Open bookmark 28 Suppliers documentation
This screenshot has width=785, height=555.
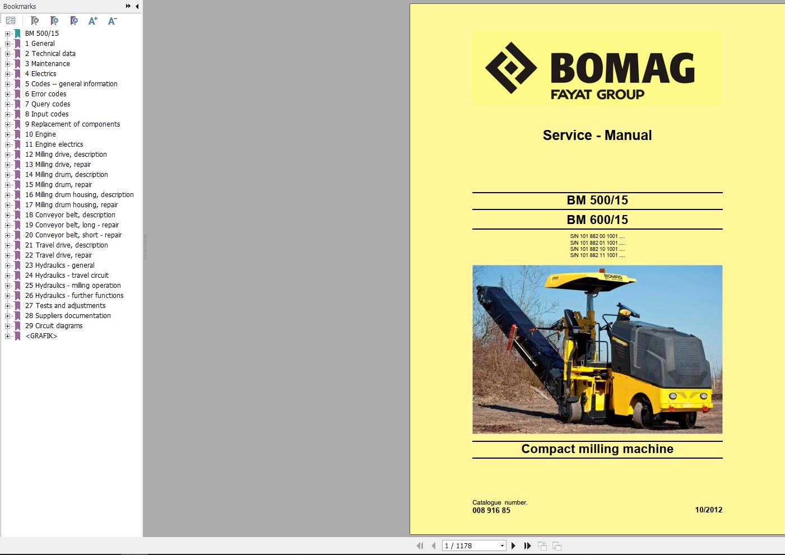[x=68, y=316]
